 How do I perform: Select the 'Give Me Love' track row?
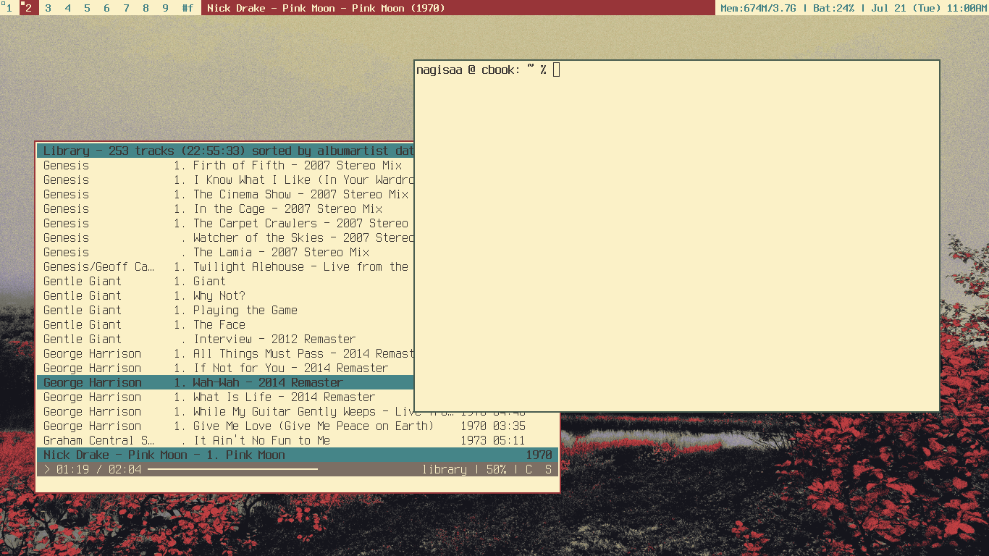(x=298, y=426)
